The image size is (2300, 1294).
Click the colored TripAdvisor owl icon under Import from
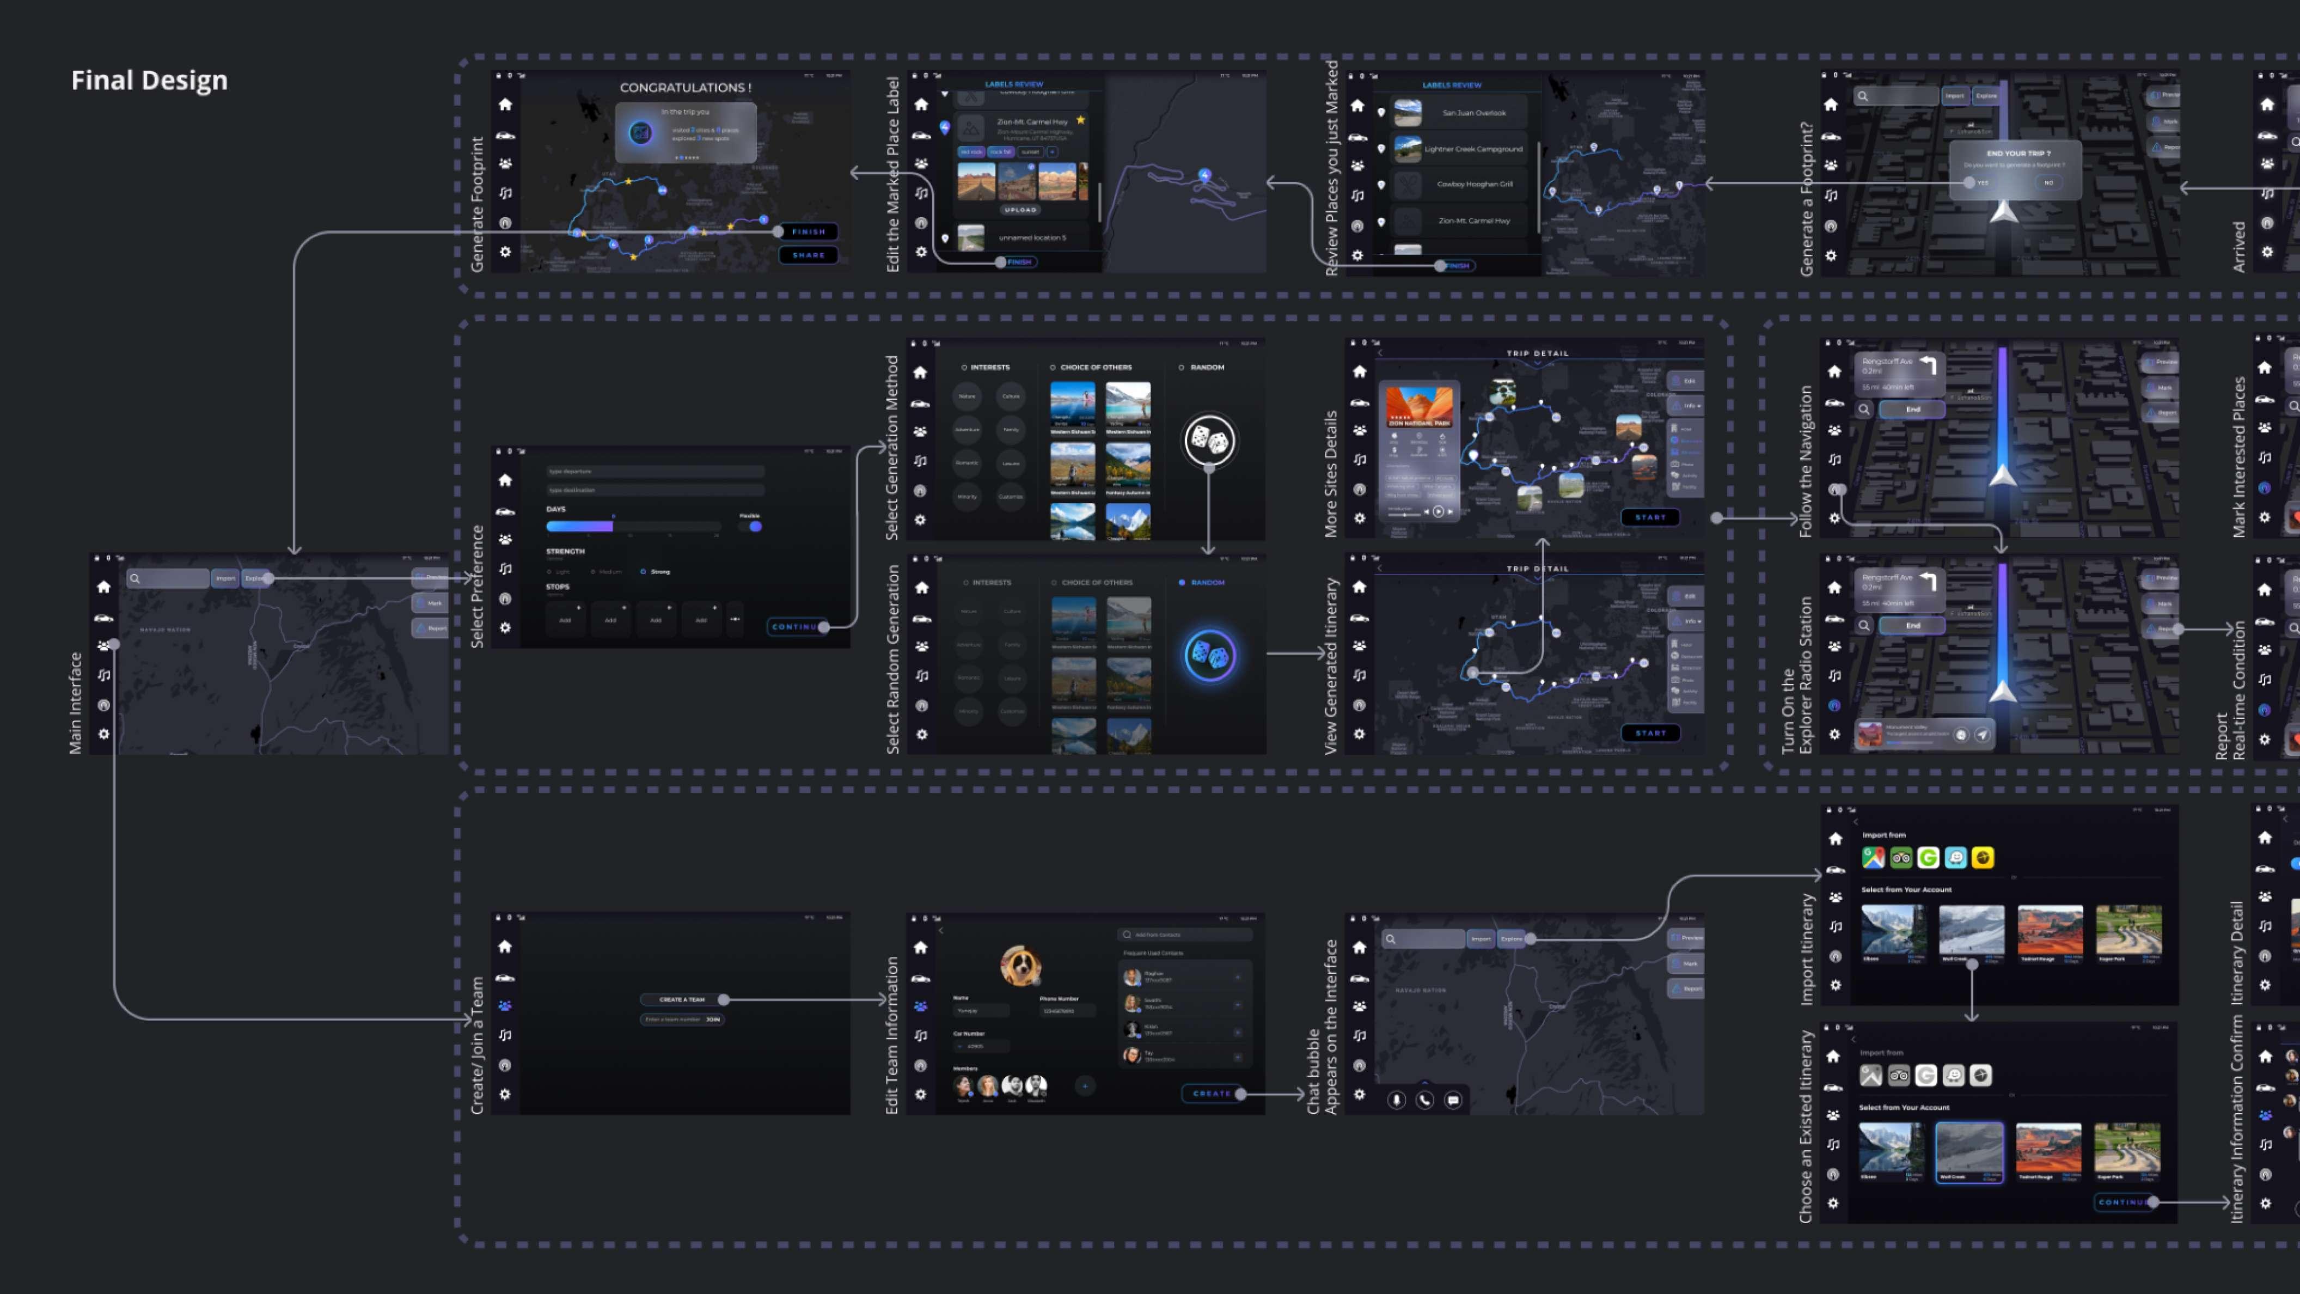pyautogui.click(x=1901, y=857)
